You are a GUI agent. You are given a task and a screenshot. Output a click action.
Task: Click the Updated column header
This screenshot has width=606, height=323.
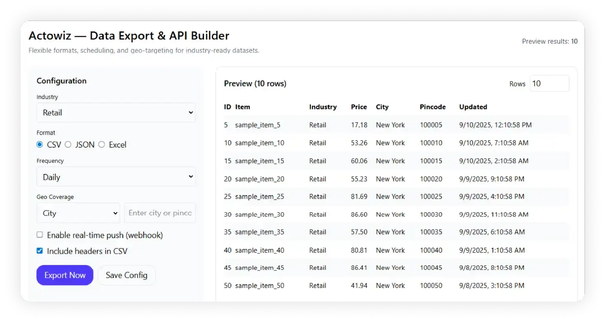473,107
